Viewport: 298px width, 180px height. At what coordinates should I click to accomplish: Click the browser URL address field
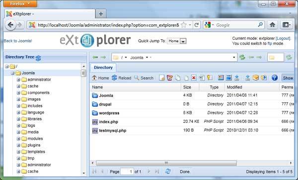[108, 25]
